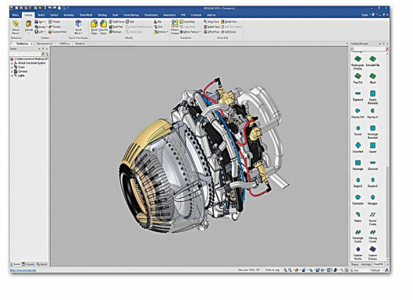Click the Datum Plane icon
This screenshot has height=300, width=413.
point(16,24)
